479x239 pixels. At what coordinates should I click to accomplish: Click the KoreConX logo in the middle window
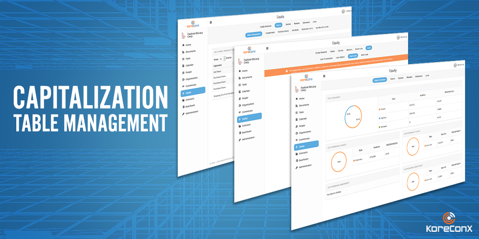[249, 50]
